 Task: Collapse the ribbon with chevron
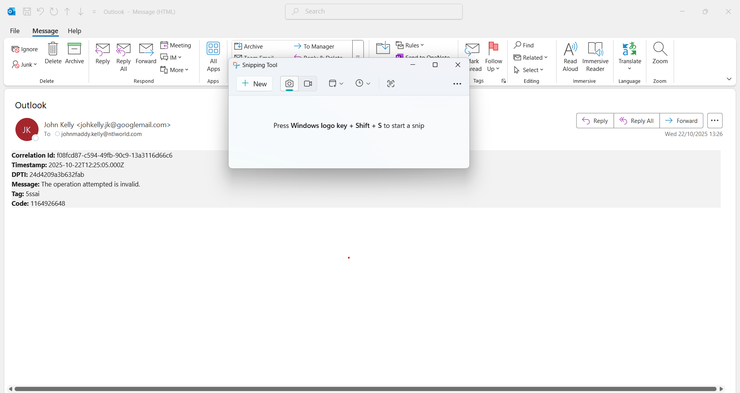pos(729,79)
